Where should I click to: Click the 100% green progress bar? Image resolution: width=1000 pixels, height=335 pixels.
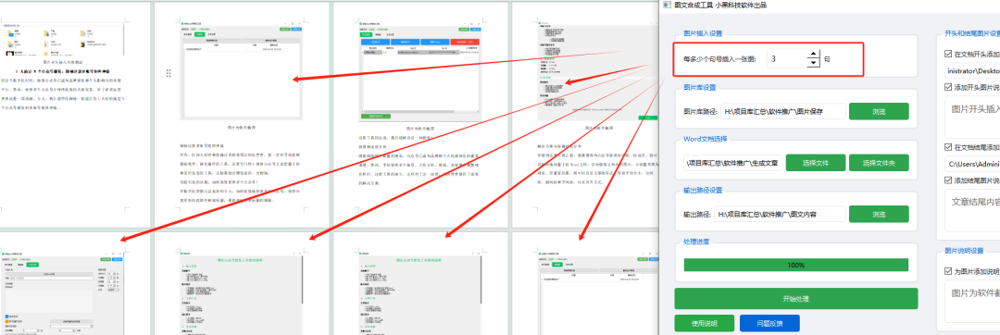coord(795,265)
